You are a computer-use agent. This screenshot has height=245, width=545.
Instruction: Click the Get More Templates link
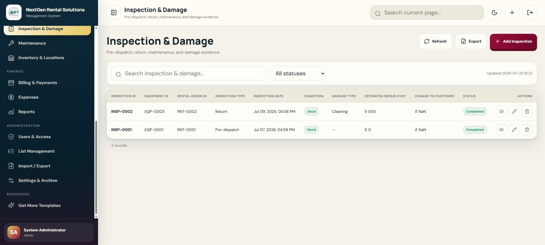47,205
